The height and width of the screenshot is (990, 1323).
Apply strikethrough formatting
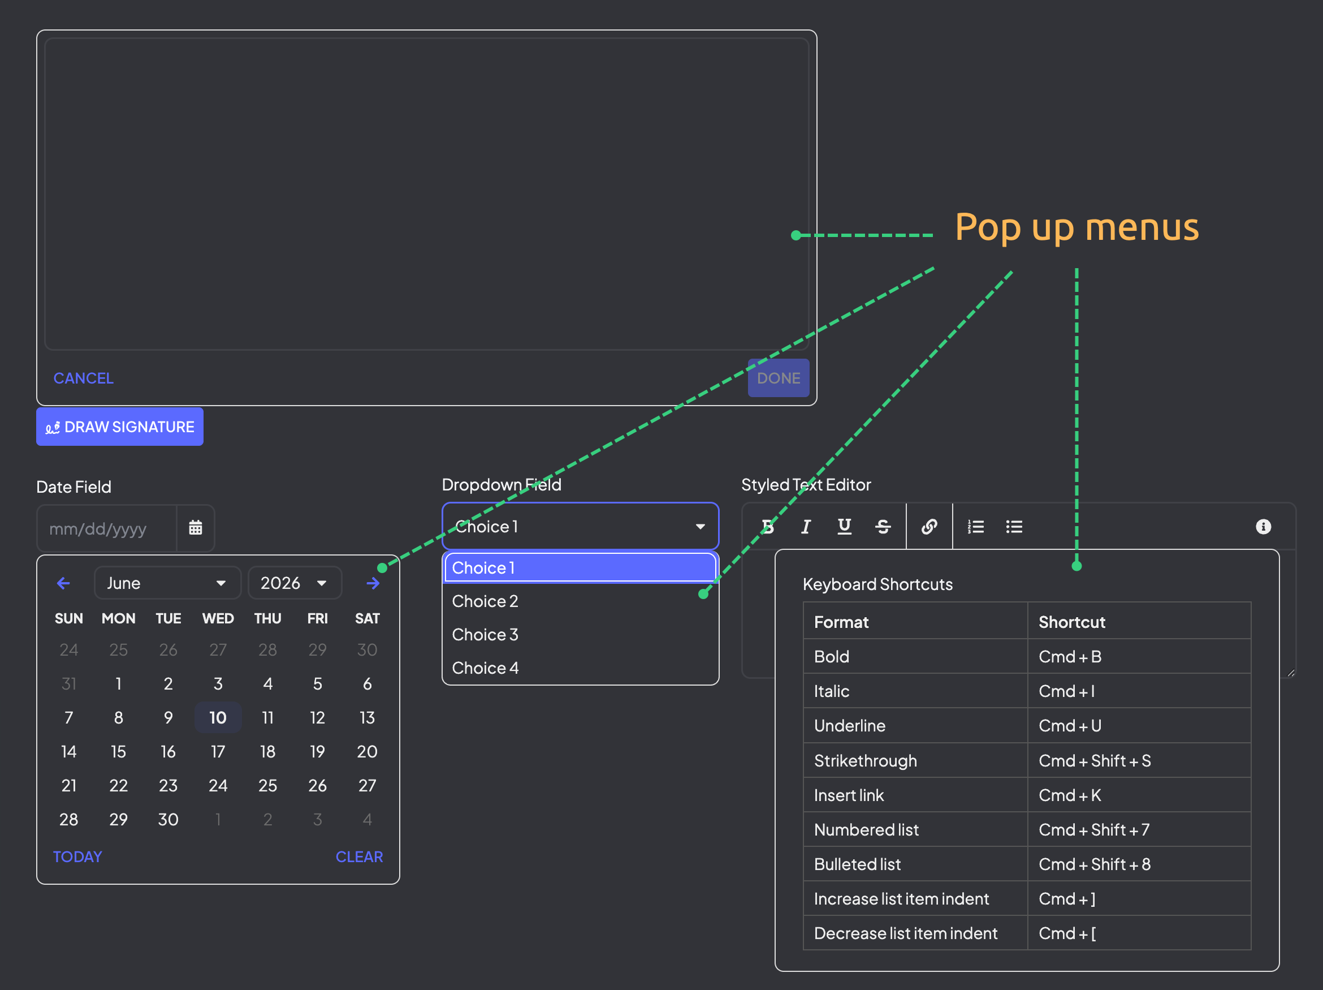pos(883,527)
